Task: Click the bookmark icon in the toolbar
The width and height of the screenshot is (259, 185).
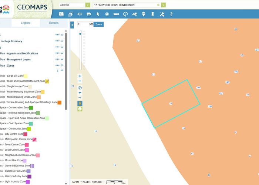Action: click(x=152, y=14)
